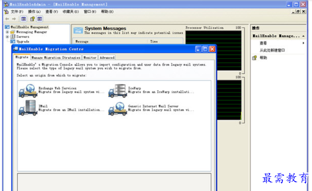Click the System Messages envelope icon
Image resolution: width=312 pixels, height=191 pixels.
click(x=78, y=30)
